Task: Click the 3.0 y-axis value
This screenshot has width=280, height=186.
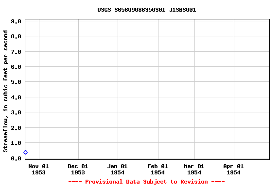Action: pos(16,112)
